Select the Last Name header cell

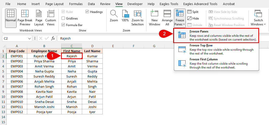pyautogui.click(x=92, y=51)
